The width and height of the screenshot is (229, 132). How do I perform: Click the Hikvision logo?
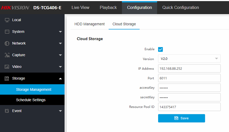click(x=15, y=8)
